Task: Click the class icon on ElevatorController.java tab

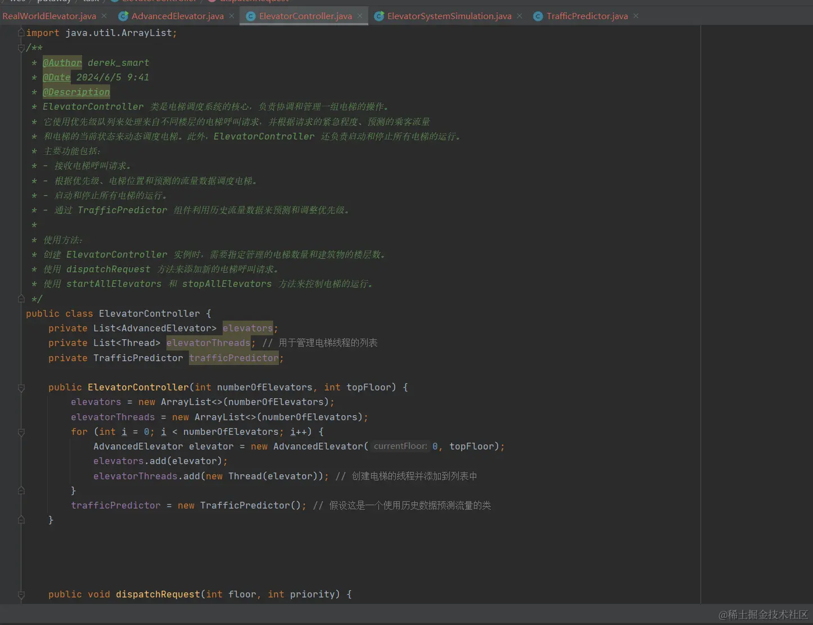Action: click(251, 16)
